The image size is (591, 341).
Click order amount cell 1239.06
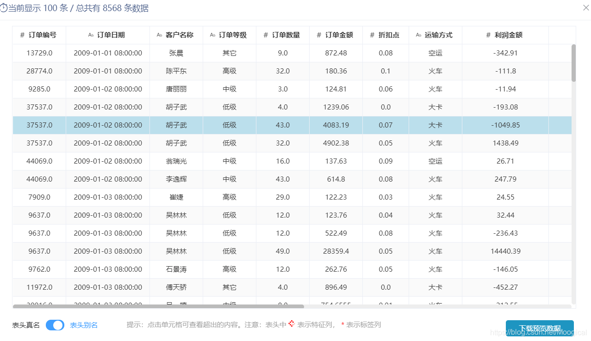coord(336,107)
